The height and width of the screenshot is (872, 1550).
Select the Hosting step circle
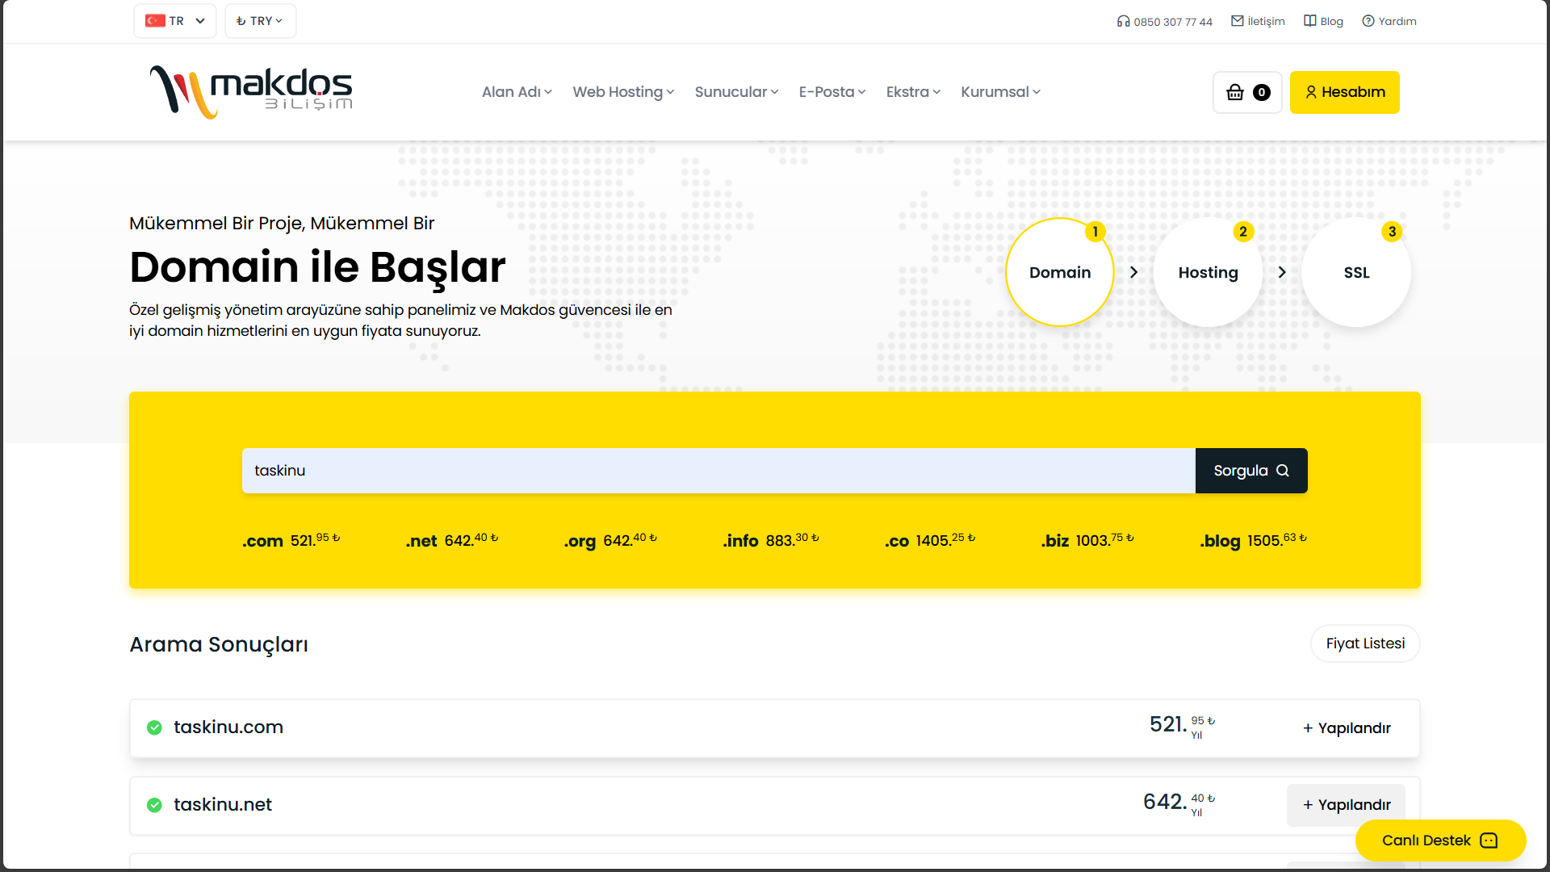(1208, 272)
